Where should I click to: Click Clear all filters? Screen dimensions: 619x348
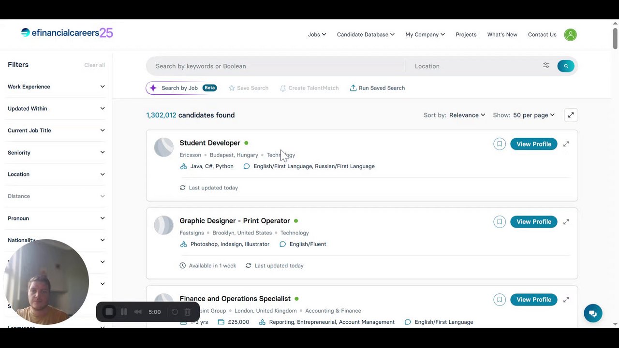(94, 65)
